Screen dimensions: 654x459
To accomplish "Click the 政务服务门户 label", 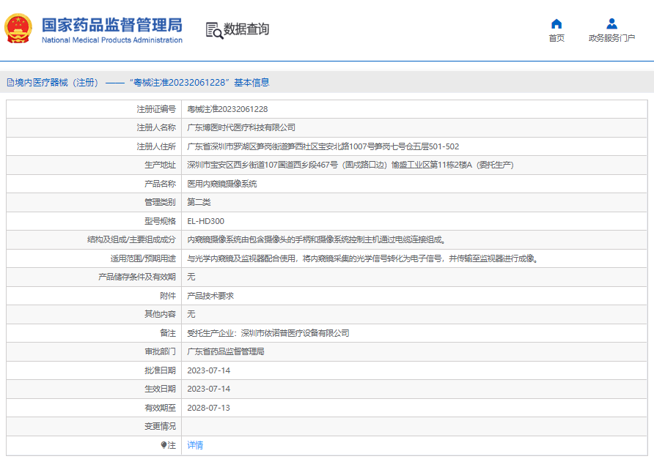I will [611, 38].
